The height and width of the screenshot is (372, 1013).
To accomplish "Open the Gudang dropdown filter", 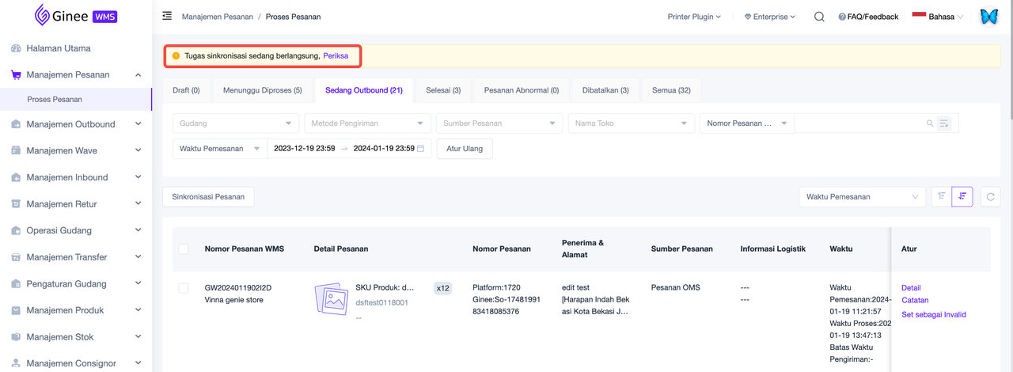I will coord(236,123).
